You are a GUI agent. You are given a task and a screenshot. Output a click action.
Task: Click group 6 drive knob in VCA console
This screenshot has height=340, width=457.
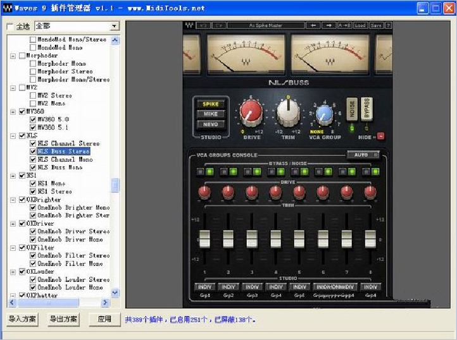click(x=323, y=192)
